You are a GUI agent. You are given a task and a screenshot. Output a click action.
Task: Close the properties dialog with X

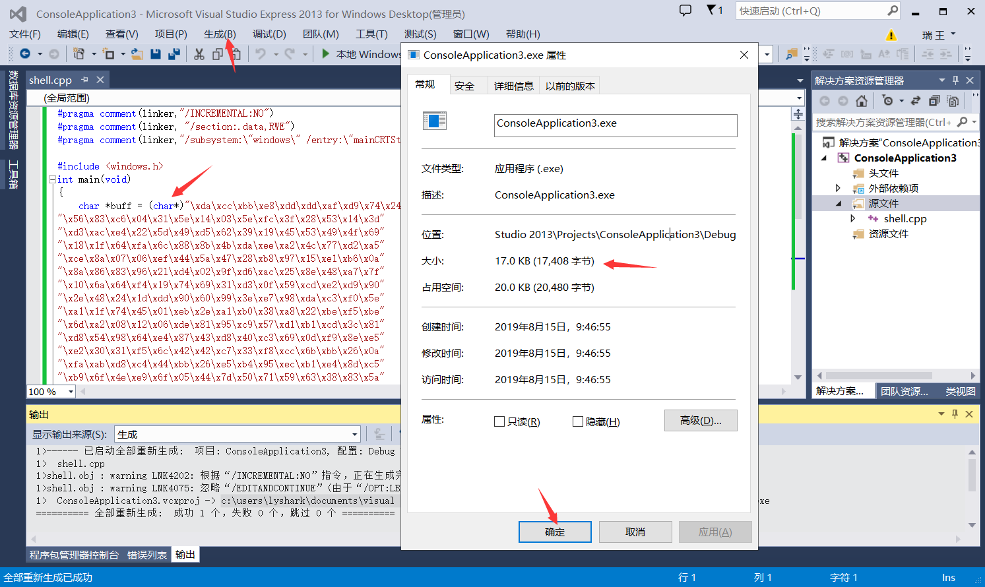pyautogui.click(x=744, y=55)
